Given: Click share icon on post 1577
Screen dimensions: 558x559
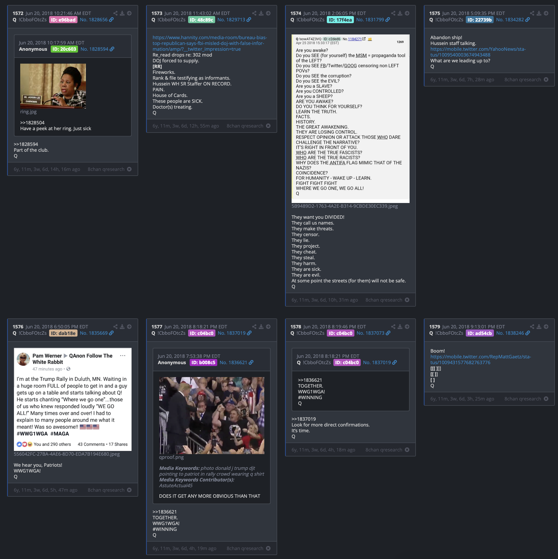Looking at the screenshot, I should tap(254, 327).
